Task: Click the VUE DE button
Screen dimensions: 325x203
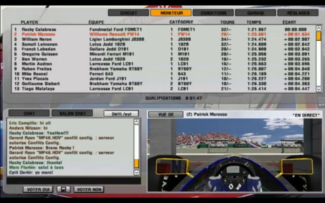Action: 166,114
